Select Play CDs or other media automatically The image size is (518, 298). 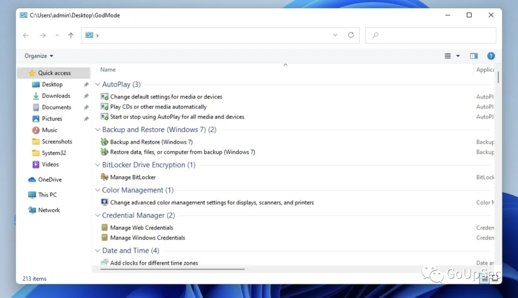[158, 106]
